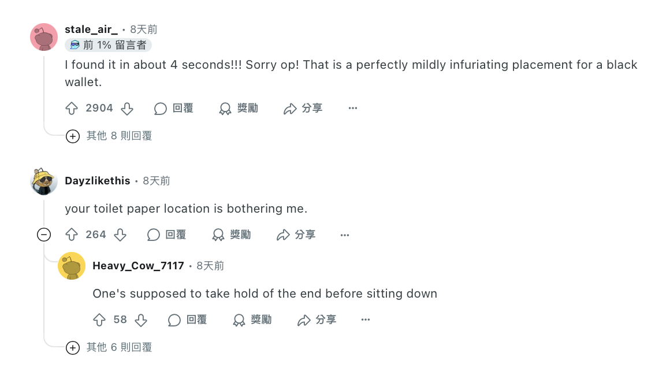Click Dayzlikethis's avatar with yellow hat
The height and width of the screenshot is (371, 670).
(44, 181)
